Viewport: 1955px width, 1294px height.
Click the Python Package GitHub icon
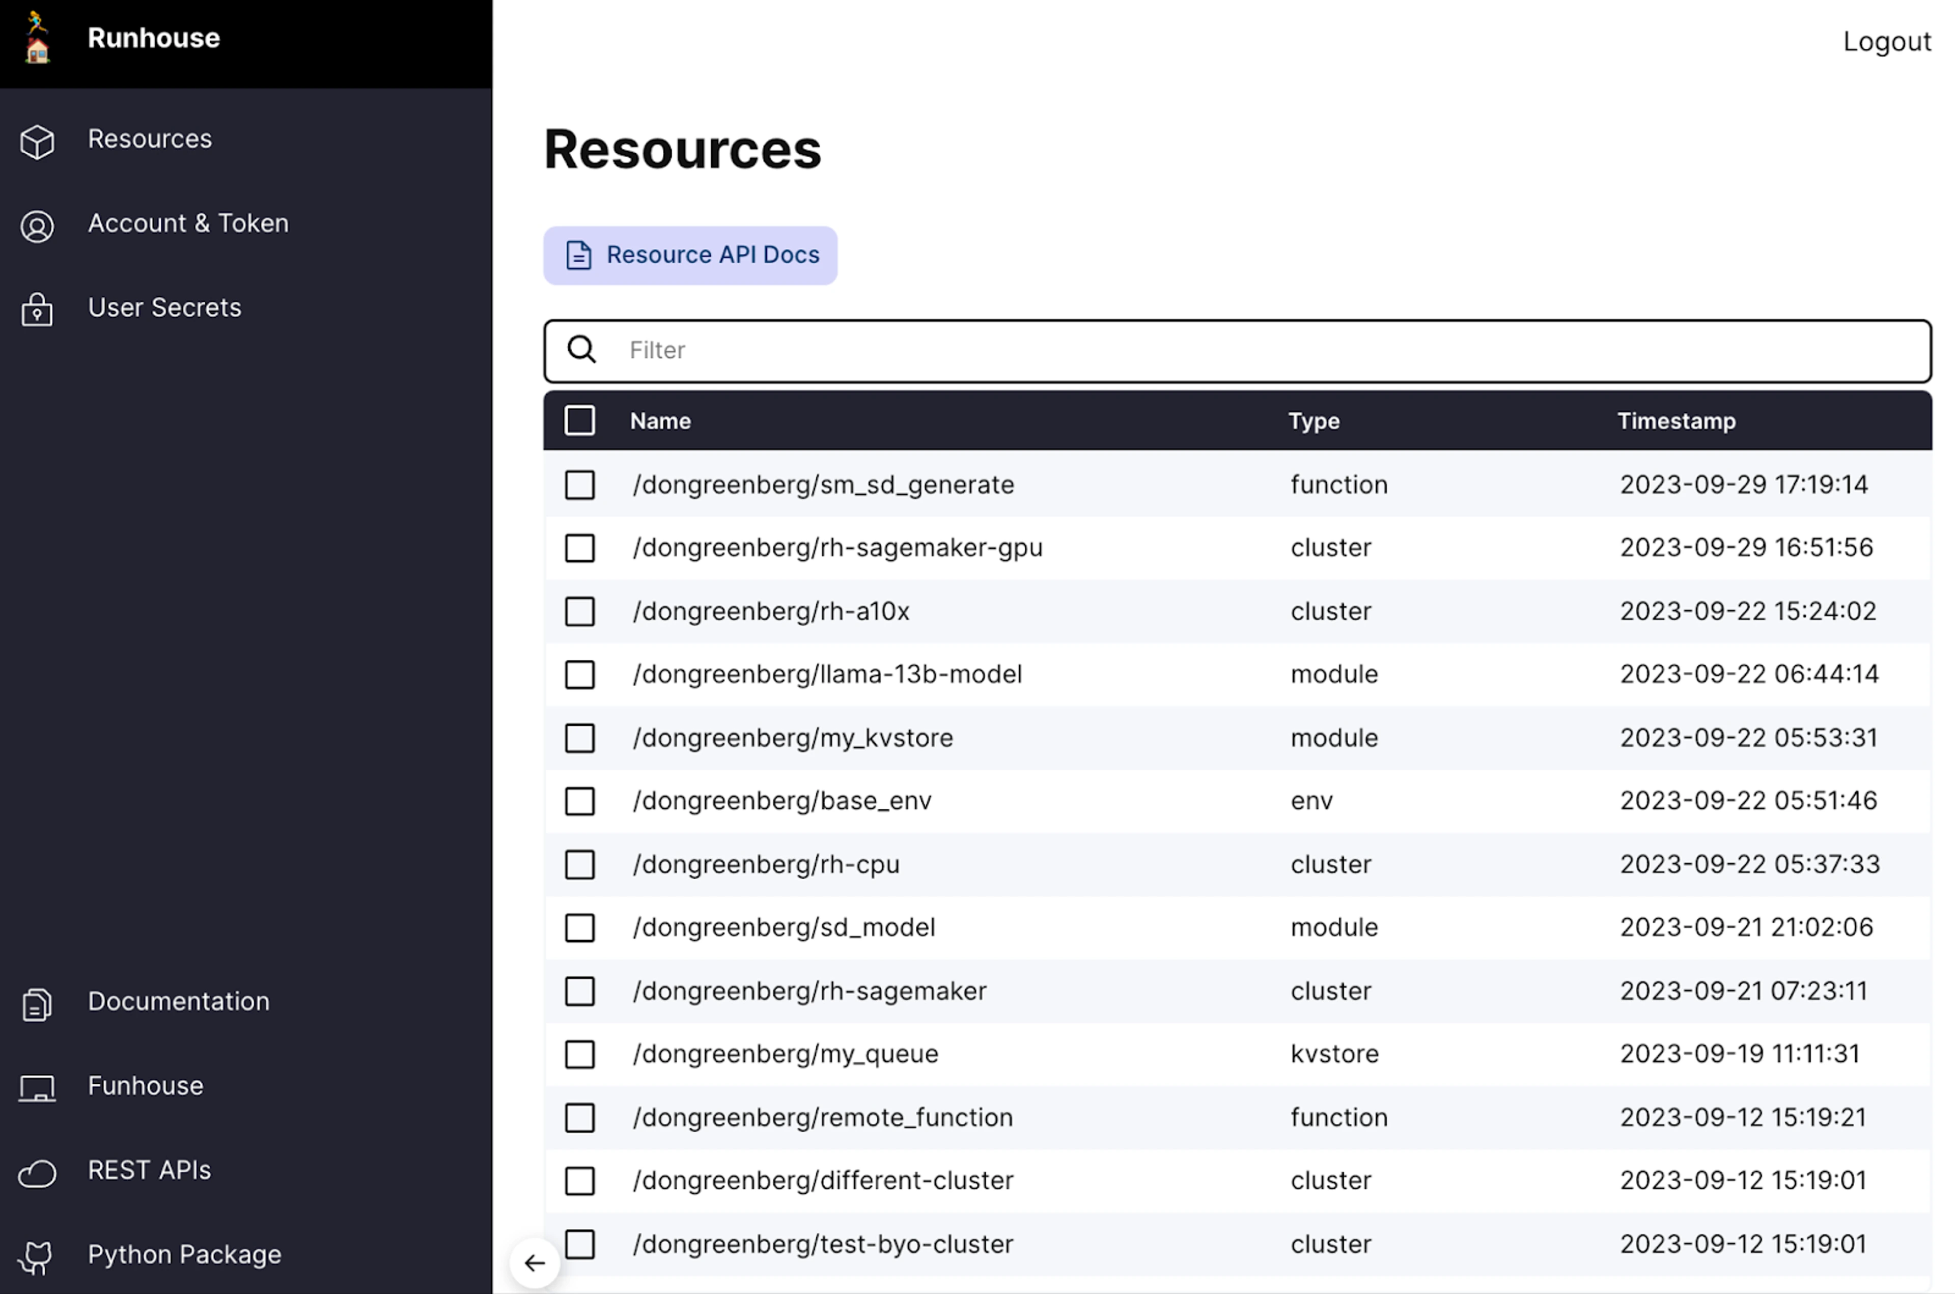point(37,1257)
